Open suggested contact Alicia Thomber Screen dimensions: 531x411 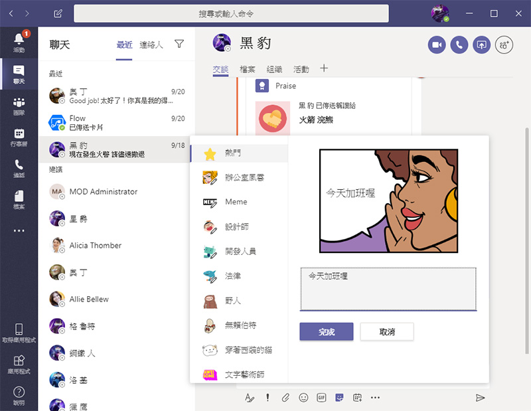click(117, 245)
